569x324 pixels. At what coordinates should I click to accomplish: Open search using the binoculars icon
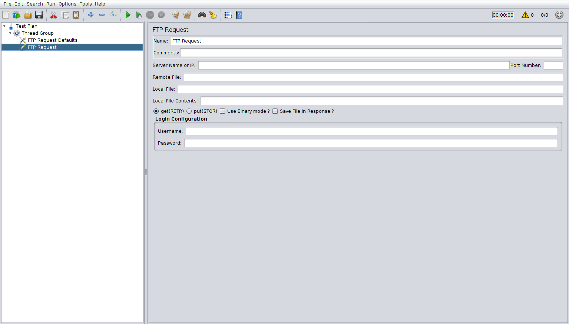coord(202,15)
